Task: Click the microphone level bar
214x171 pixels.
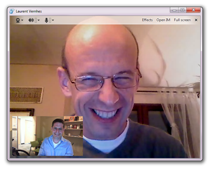Action: (x=50, y=20)
